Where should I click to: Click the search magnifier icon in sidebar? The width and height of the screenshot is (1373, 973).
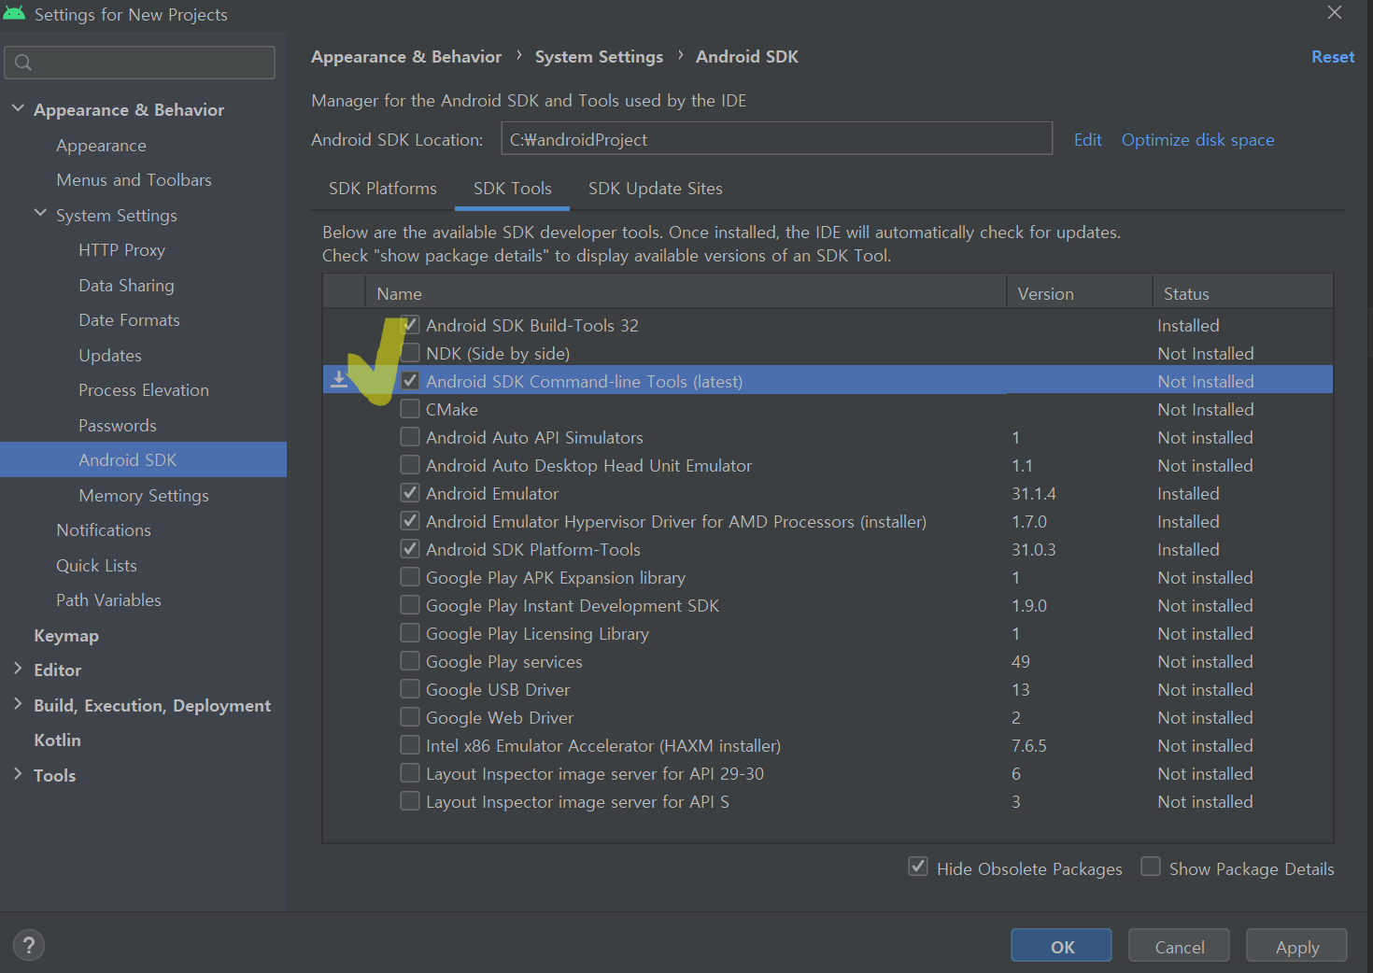(x=24, y=63)
